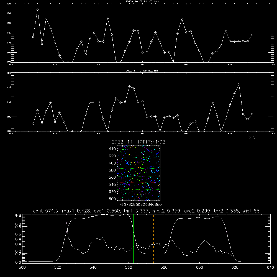
Task: Click the red dotted line near 603
Action: [x=205, y=239]
